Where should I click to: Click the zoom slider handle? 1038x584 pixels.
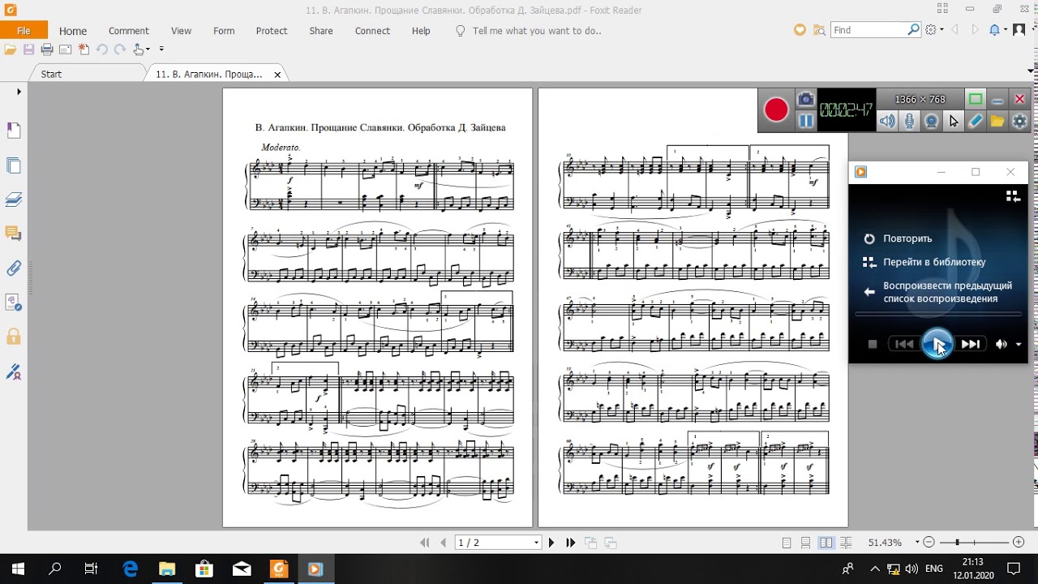(x=958, y=543)
